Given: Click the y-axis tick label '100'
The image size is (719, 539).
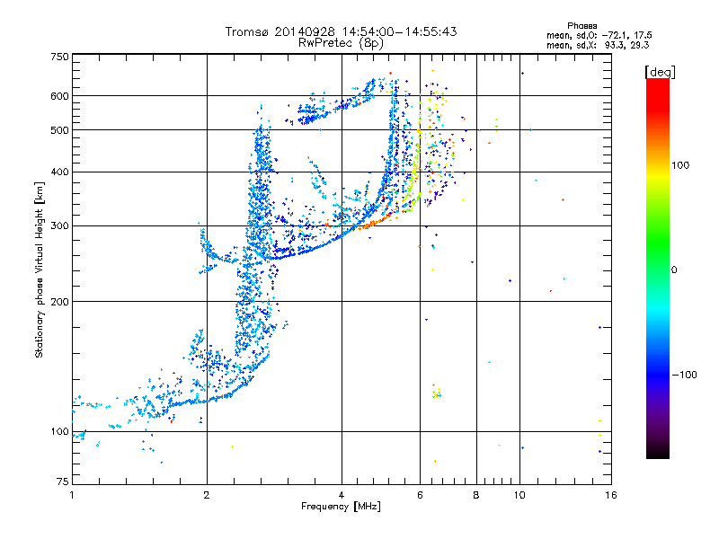Looking at the screenshot, I should (x=60, y=432).
